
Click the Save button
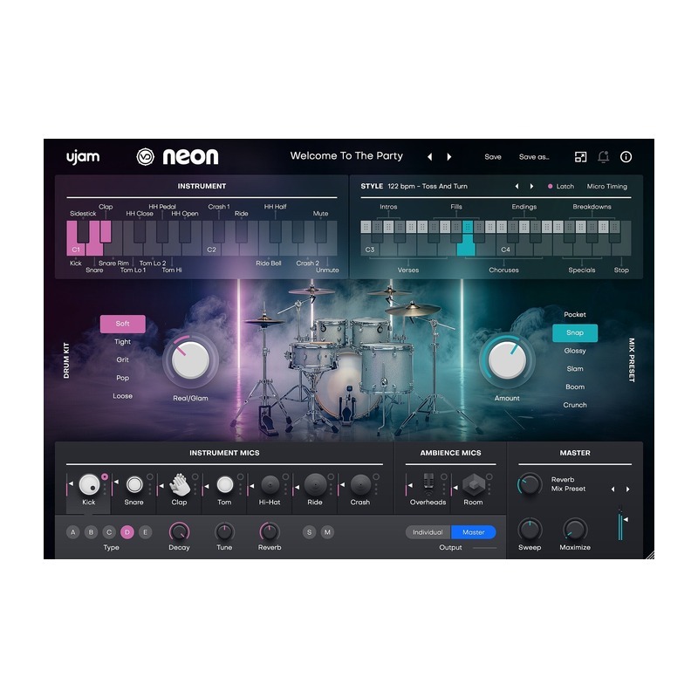point(493,157)
